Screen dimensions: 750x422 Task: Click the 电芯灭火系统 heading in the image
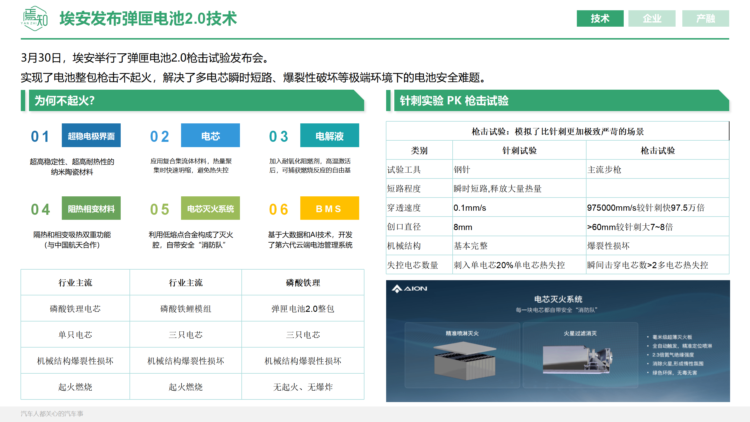558,299
